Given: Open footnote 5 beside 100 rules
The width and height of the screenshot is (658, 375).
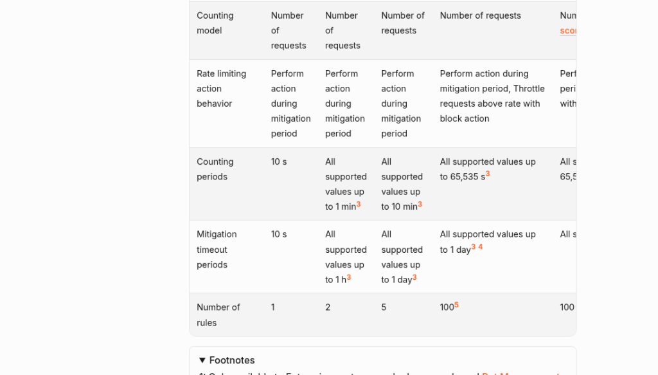Looking at the screenshot, I should [x=457, y=305].
